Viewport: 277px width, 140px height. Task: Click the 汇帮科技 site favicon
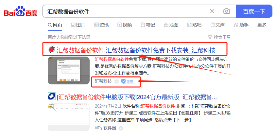click(x=52, y=49)
